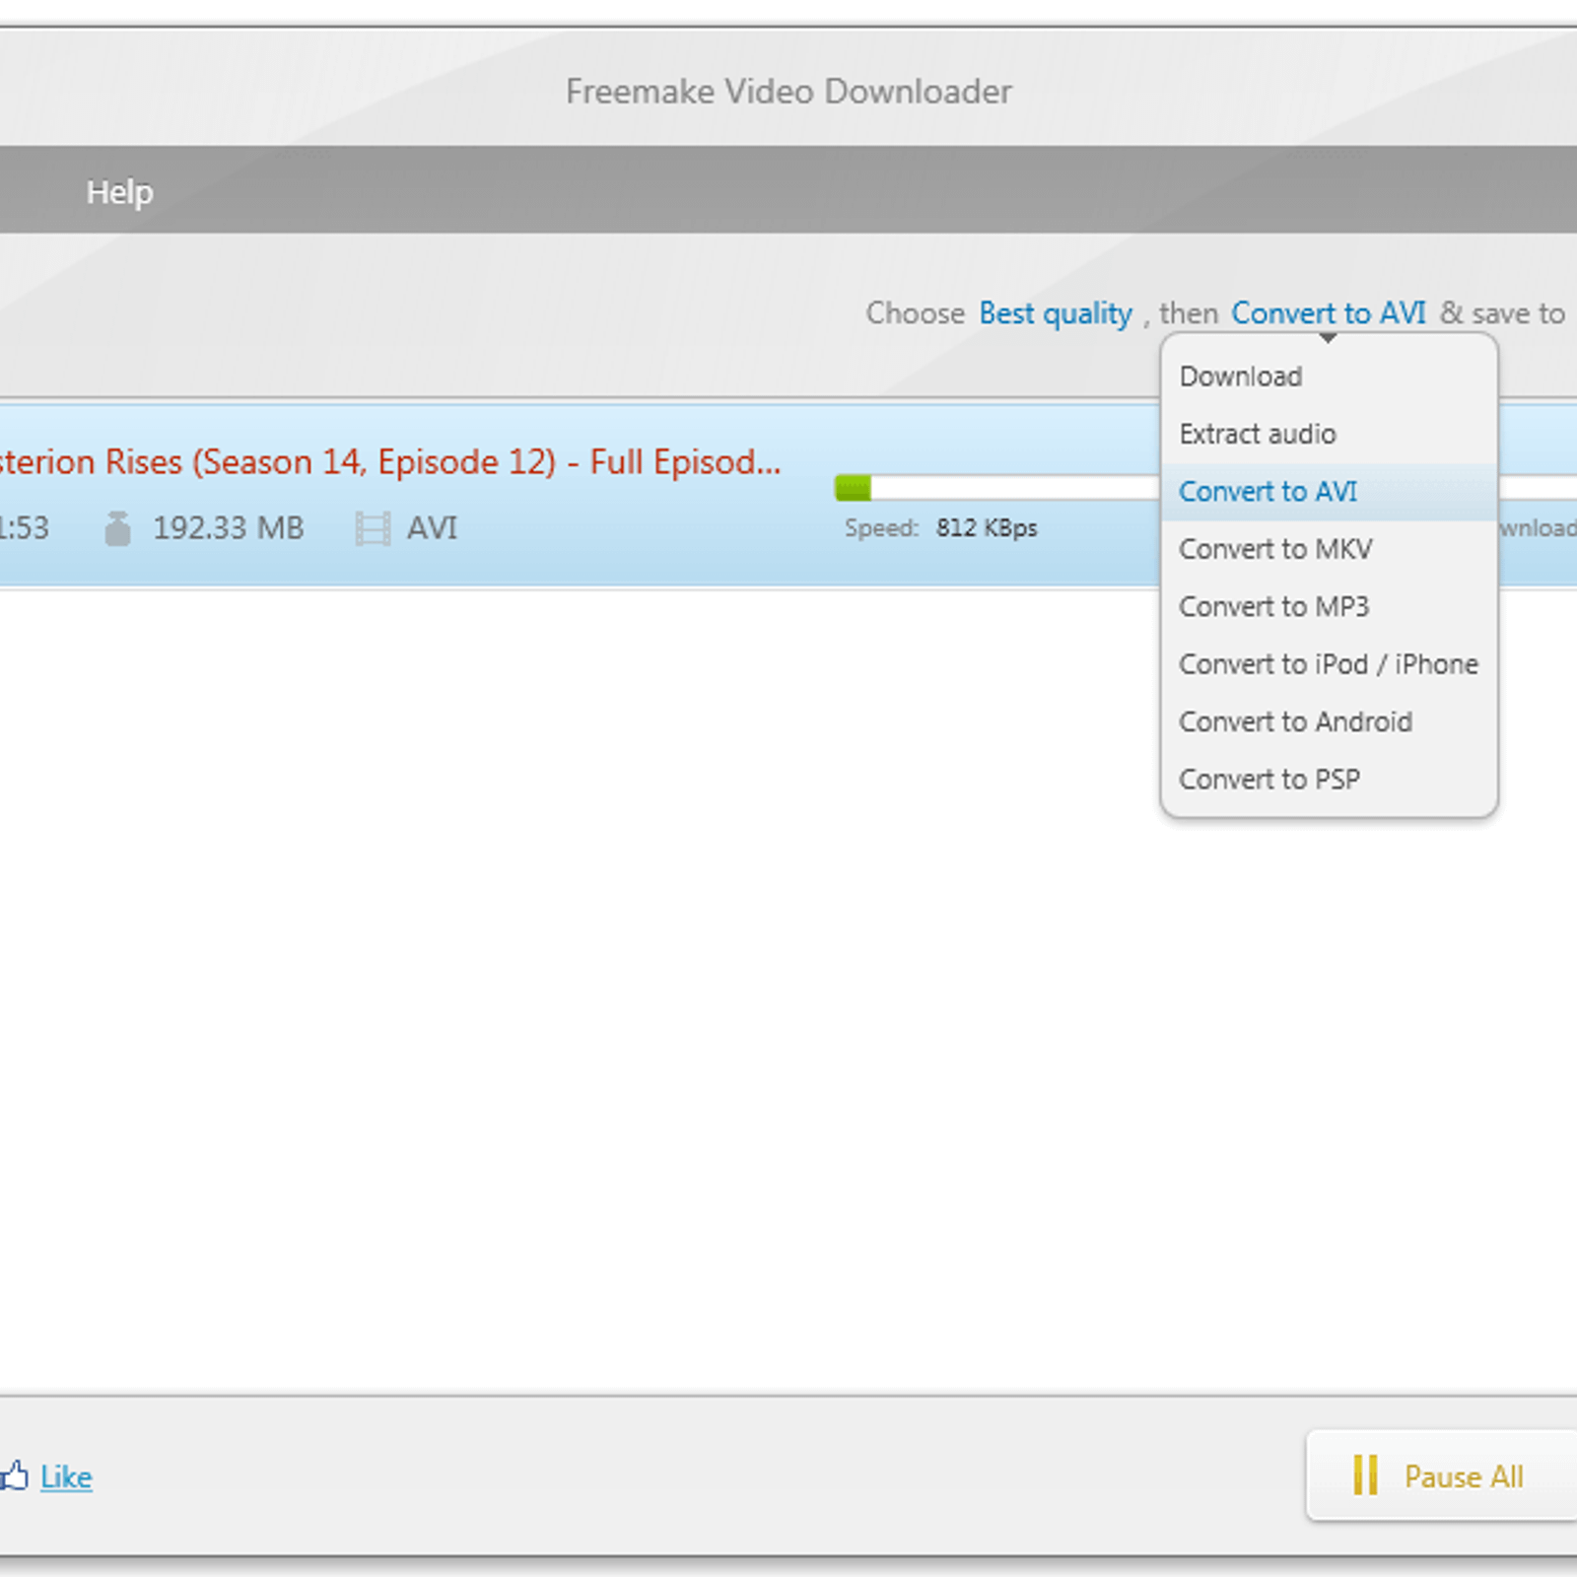Click the thumbs-up Like icon
This screenshot has width=1577, height=1577.
tap(14, 1474)
